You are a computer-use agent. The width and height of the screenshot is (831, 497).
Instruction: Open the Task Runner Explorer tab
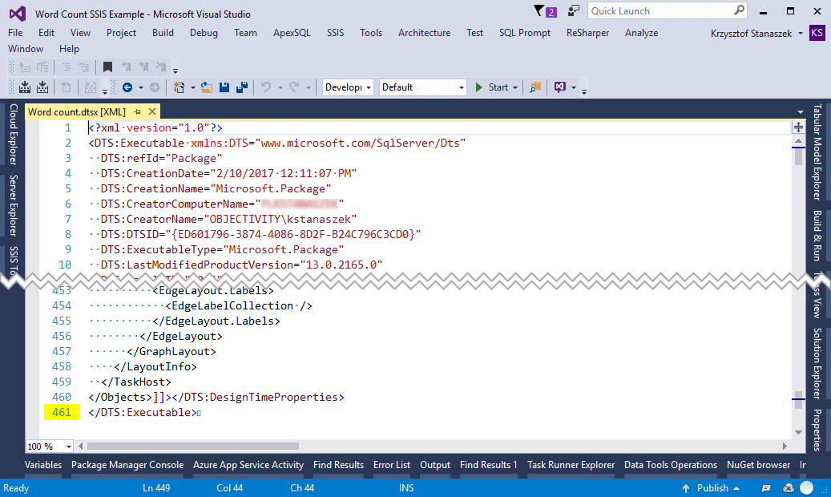pyautogui.click(x=571, y=465)
